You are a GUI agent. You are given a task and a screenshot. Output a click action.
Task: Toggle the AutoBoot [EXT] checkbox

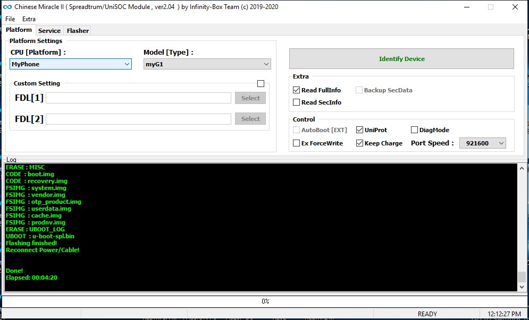click(297, 130)
